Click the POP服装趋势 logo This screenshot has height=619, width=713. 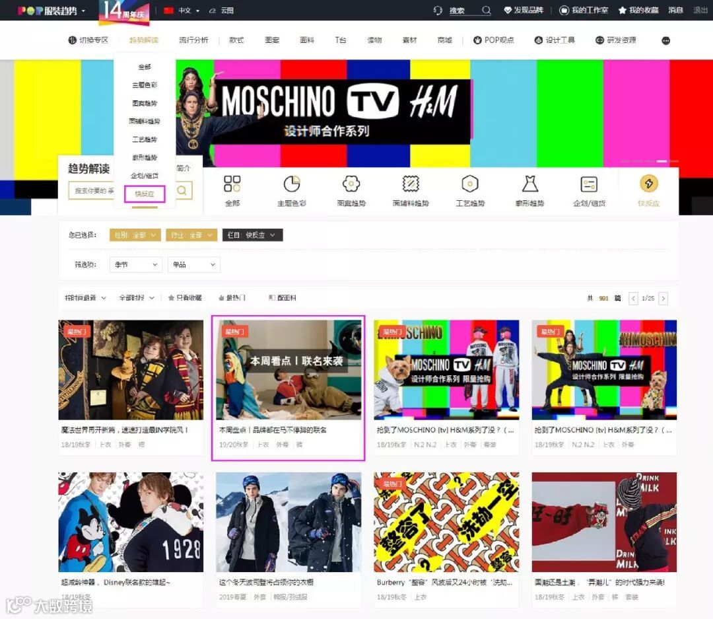48,11
